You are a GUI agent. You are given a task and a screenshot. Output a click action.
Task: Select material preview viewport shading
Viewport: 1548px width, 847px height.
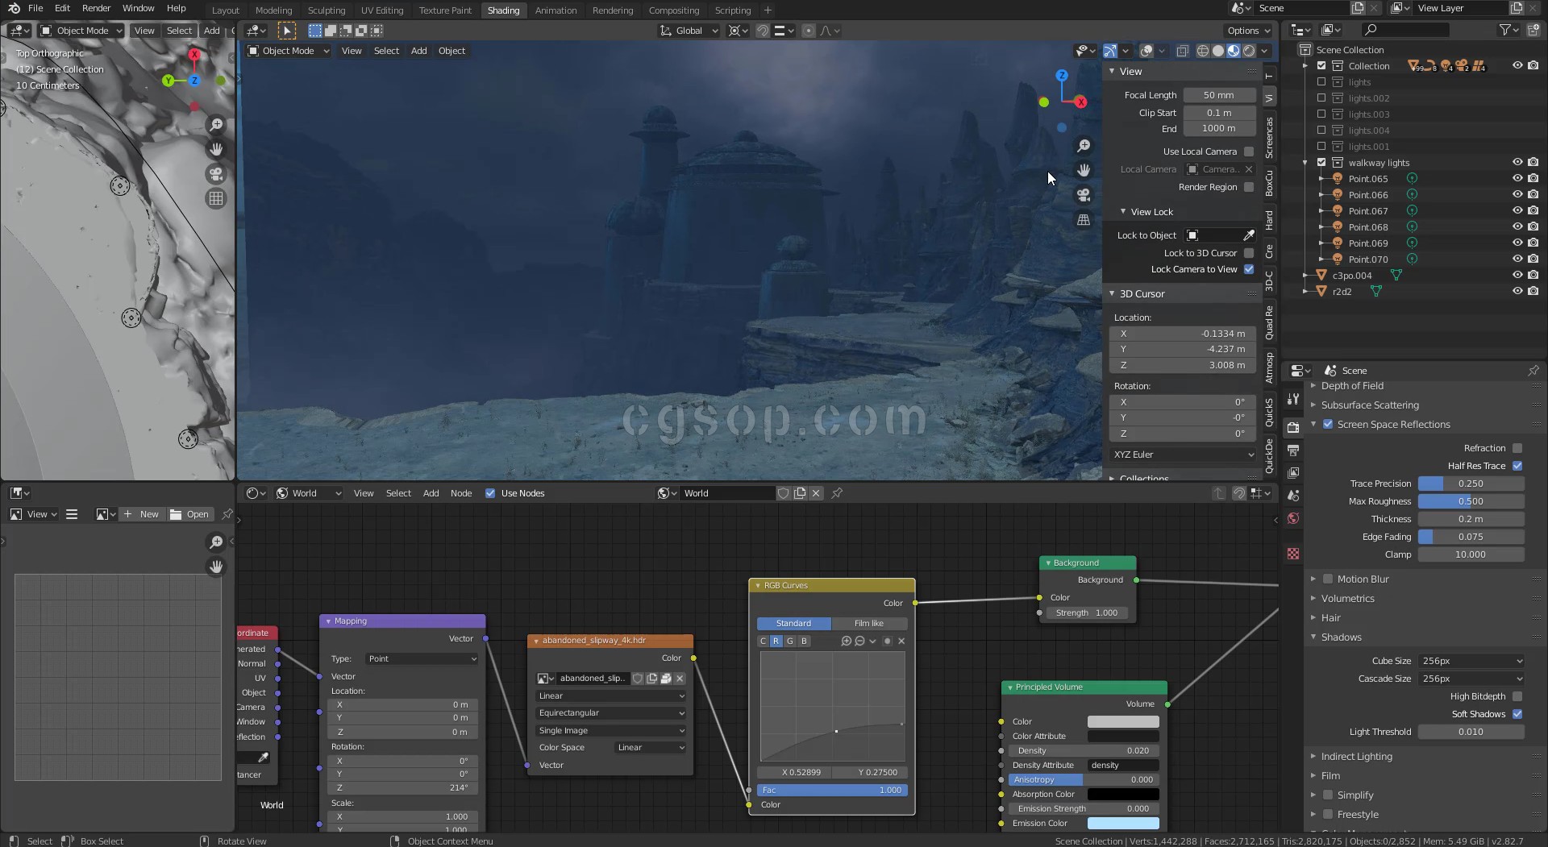[1234, 51]
